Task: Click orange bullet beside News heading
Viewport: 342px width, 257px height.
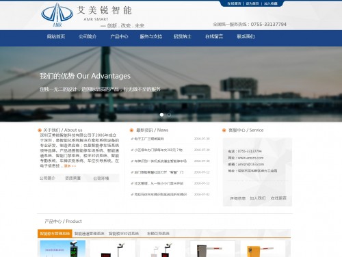Action: click(131, 131)
